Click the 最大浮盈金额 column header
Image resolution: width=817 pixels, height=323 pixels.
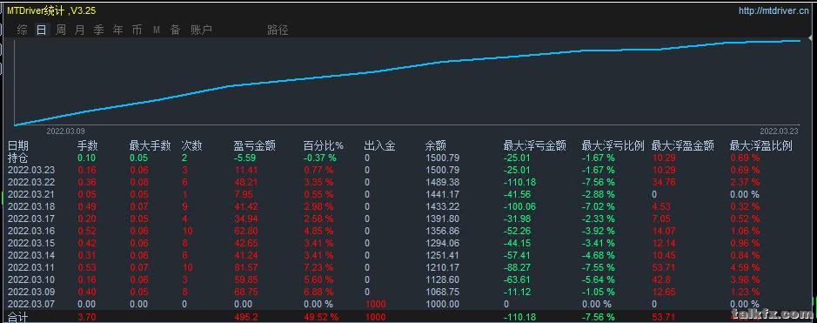pos(683,146)
